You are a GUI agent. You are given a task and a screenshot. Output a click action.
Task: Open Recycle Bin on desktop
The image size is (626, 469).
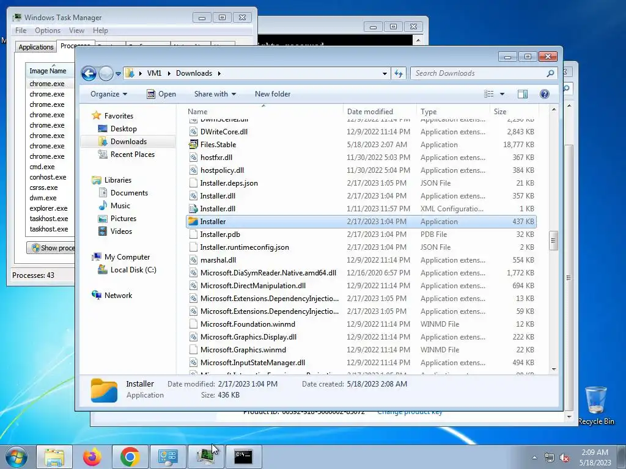tap(595, 405)
